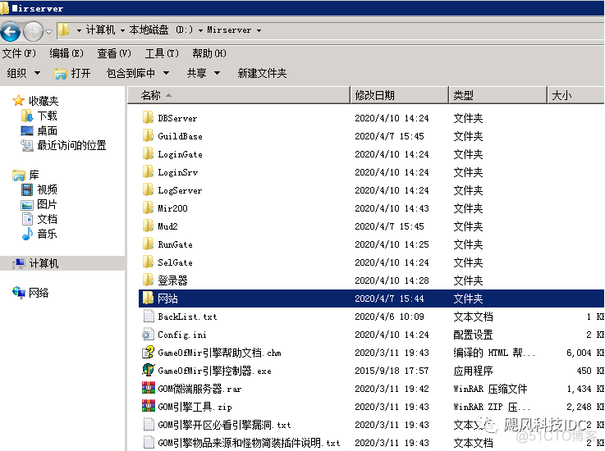Select 本地磁盘 (D:) in the address bar
This screenshot has height=451, width=605.
click(x=161, y=30)
